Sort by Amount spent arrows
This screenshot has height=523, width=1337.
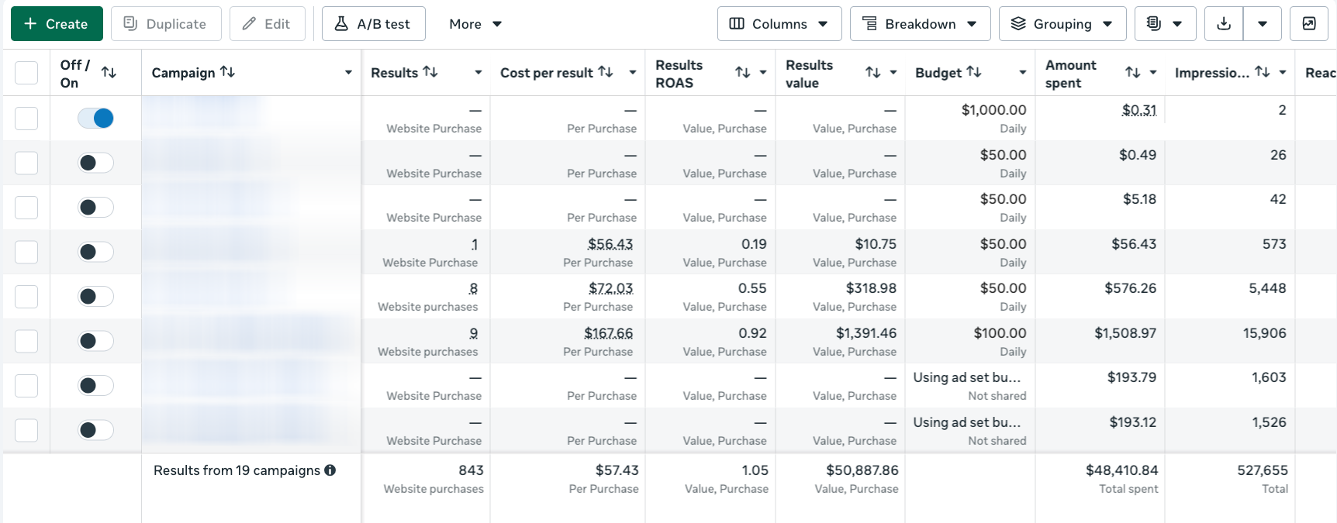click(x=1133, y=72)
